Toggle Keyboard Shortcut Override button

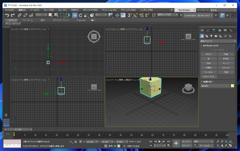[123, 15]
